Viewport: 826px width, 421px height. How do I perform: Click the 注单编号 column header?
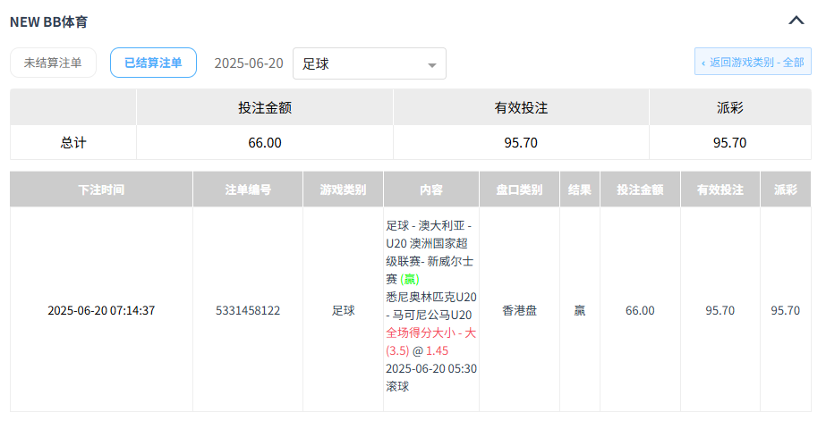pos(248,189)
